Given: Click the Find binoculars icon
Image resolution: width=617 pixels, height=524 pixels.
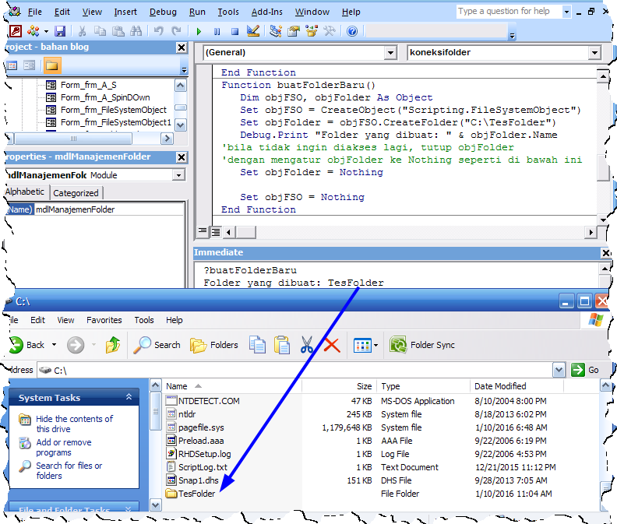Looking at the screenshot, I should coord(136,31).
